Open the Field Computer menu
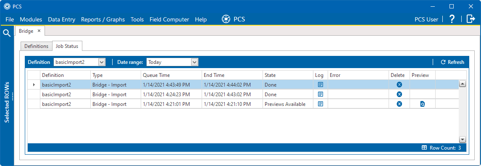Image resolution: width=481 pixels, height=166 pixels. point(169,19)
